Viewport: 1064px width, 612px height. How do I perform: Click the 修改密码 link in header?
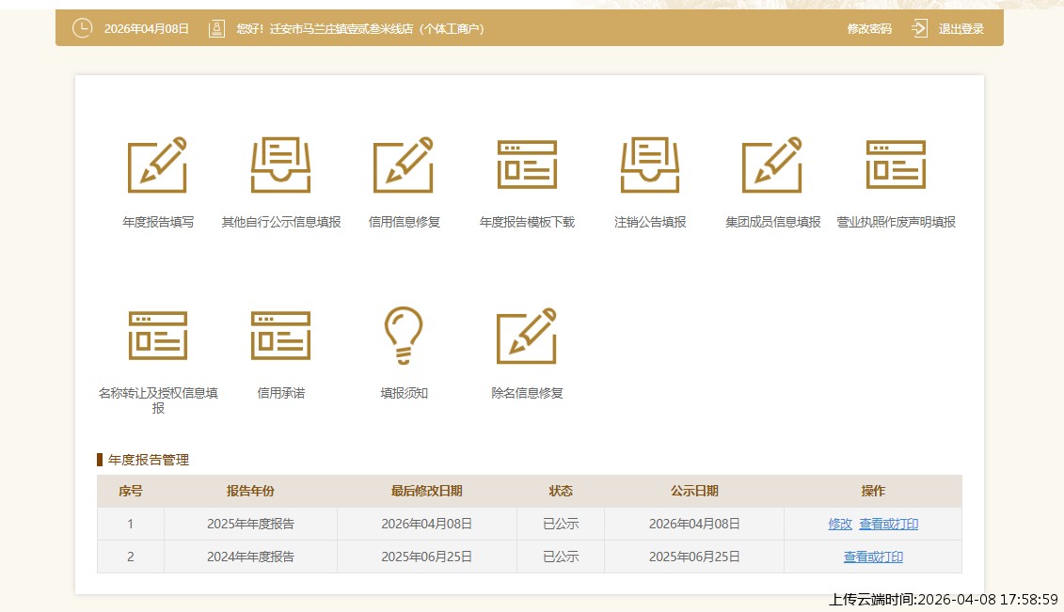(x=869, y=29)
